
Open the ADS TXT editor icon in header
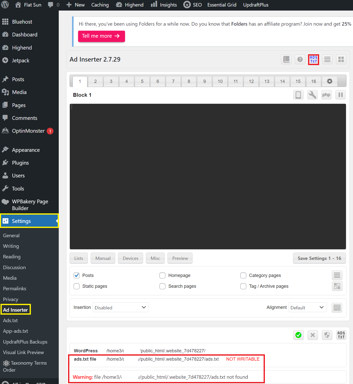pyautogui.click(x=314, y=60)
